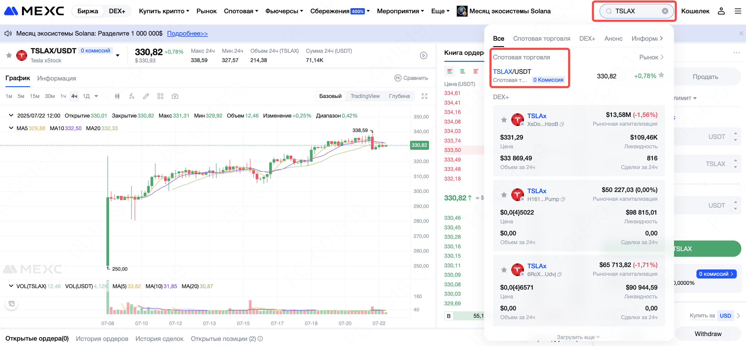Screen dimensions: 746x346
Task: Show both sides order book view
Action: click(450, 71)
